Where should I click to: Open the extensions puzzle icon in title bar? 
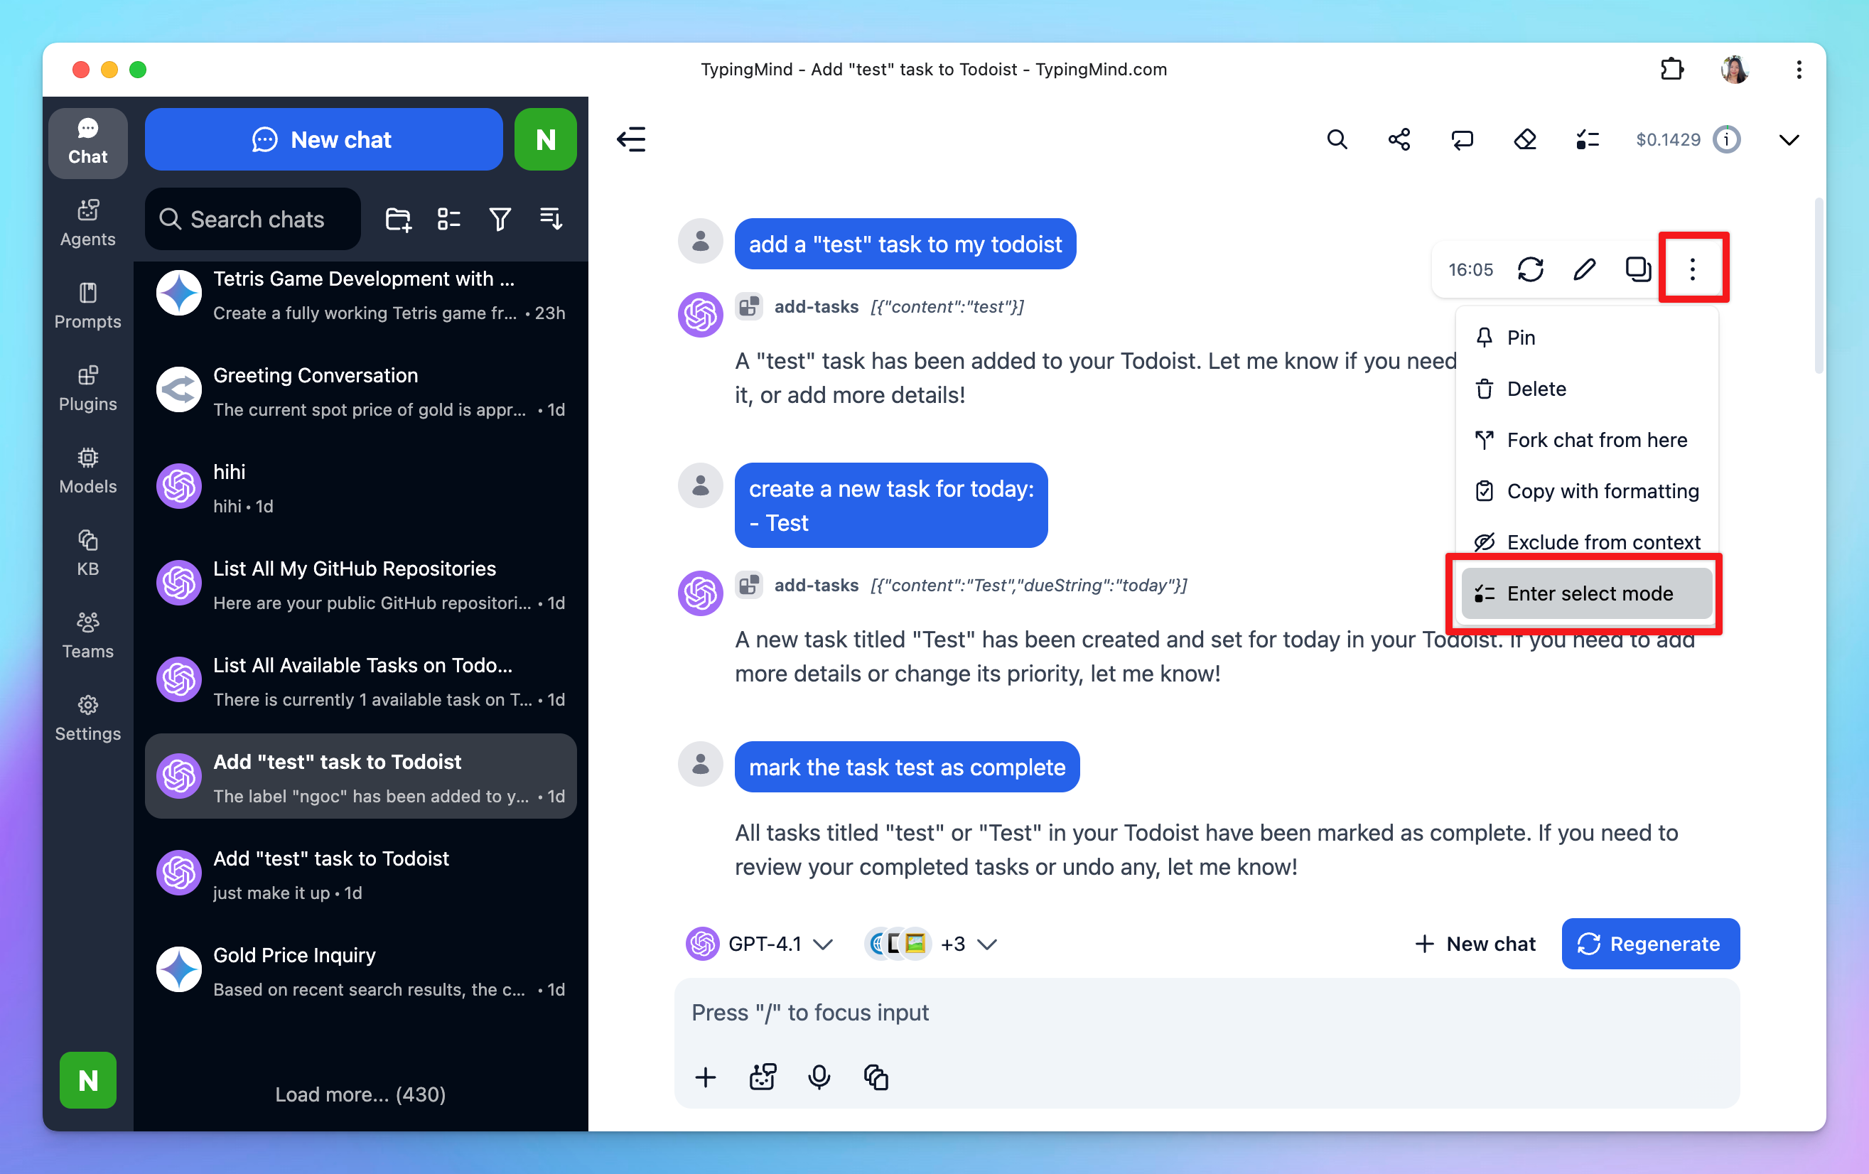point(1672,70)
